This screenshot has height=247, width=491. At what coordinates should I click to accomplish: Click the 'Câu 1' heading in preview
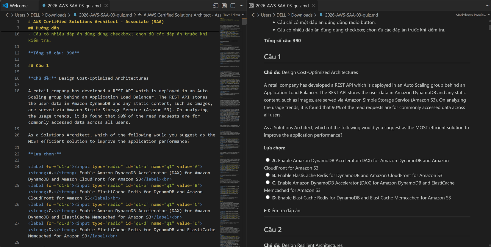tap(272, 57)
